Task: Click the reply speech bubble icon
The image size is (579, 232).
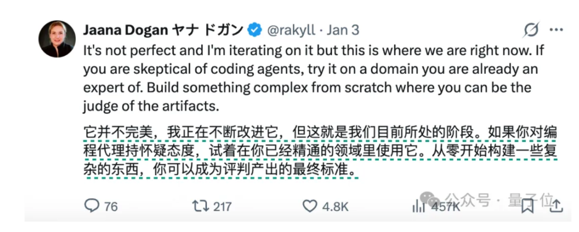Action: tap(92, 206)
